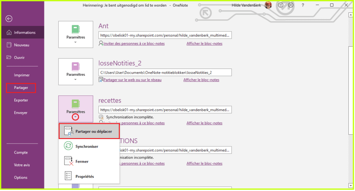Click the scrollbar up arrow
The image size is (355, 191).
point(350,15)
